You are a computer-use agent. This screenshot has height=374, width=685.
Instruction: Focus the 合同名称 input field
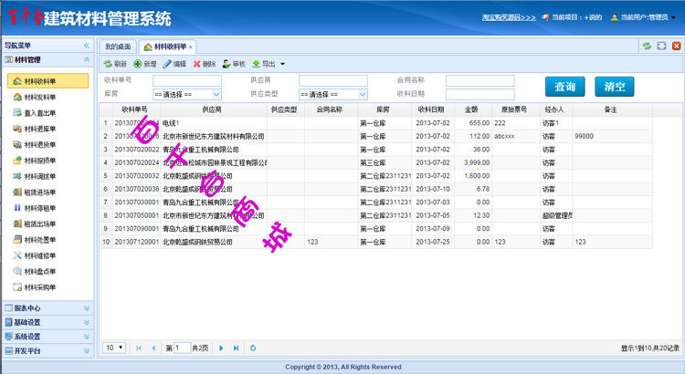point(480,81)
